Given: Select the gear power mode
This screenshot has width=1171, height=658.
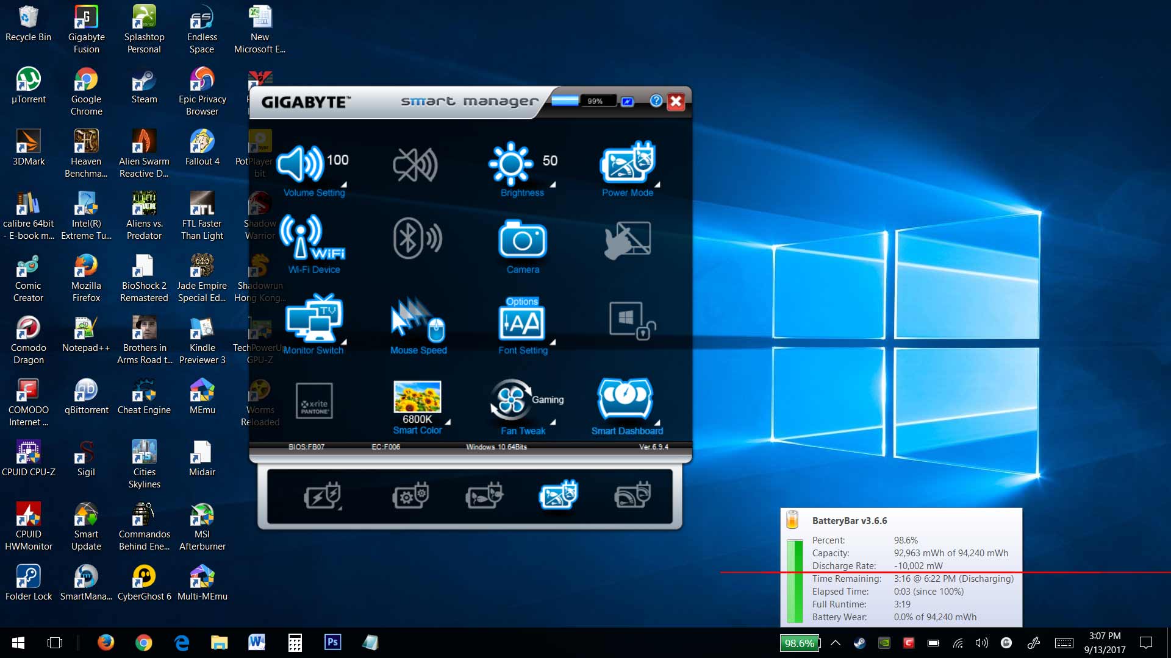Looking at the screenshot, I should click(x=410, y=496).
